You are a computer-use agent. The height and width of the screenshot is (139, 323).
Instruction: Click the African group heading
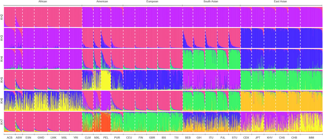pos(43,2)
